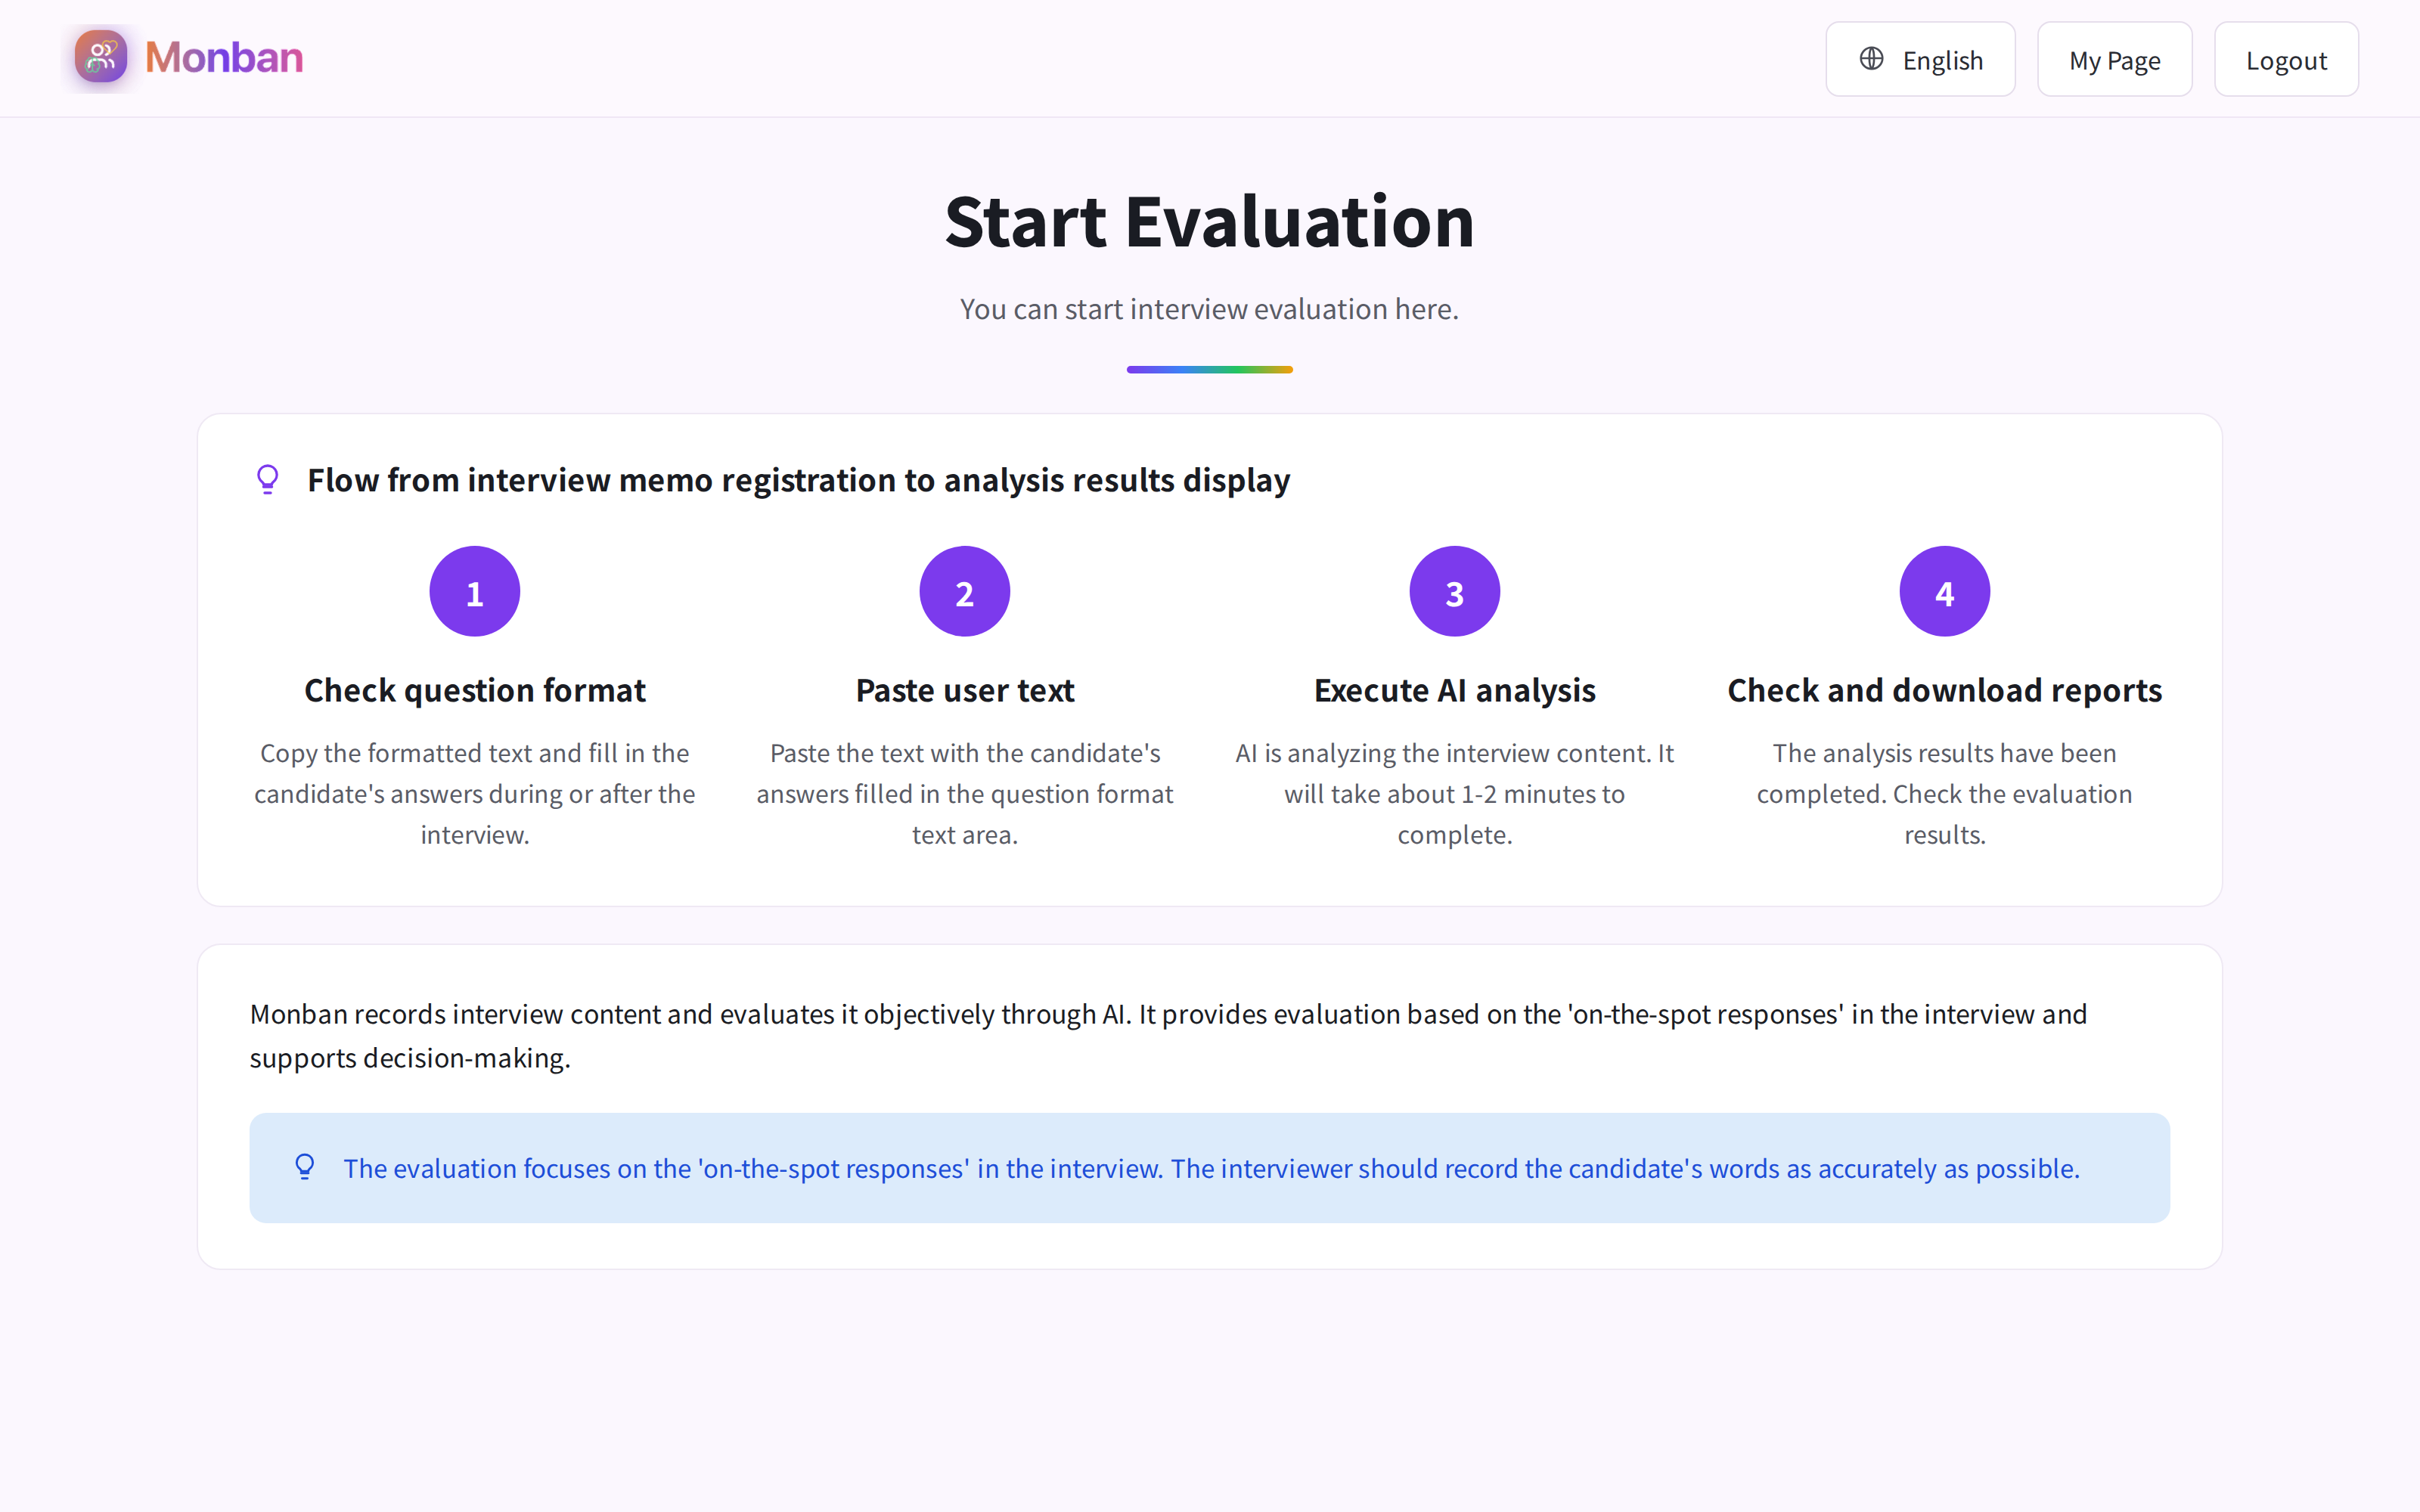Click step 2 circle icon
This screenshot has height=1512, width=2420.
(964, 591)
